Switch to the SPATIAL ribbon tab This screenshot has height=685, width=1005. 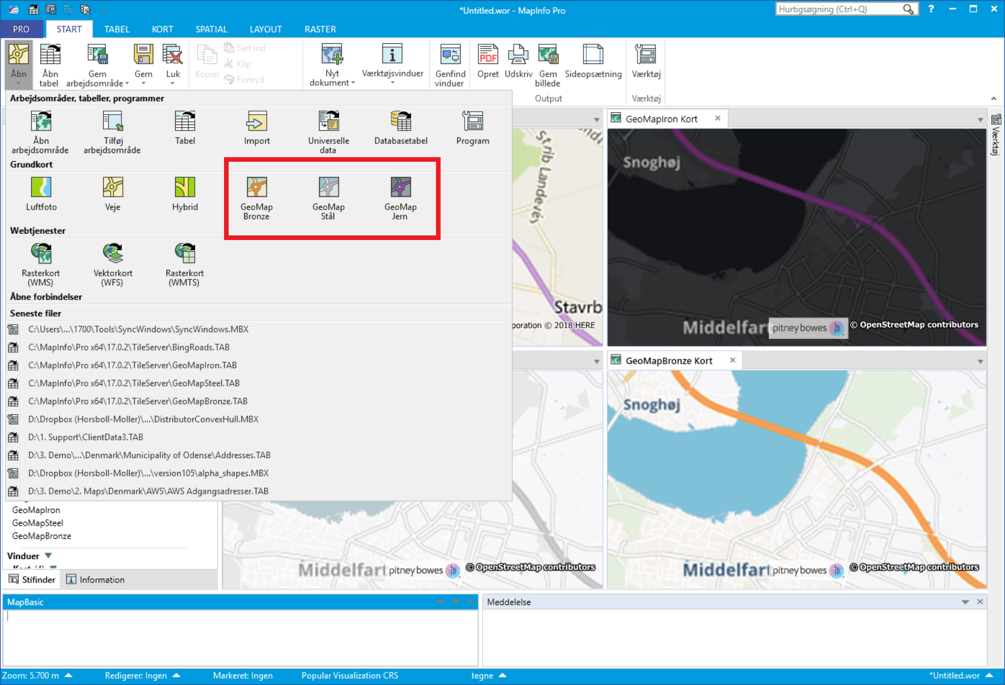click(x=211, y=29)
